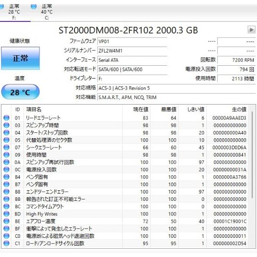Click the status icon for row 09 使用時間
The height and width of the screenshot is (257, 257).
point(6,155)
